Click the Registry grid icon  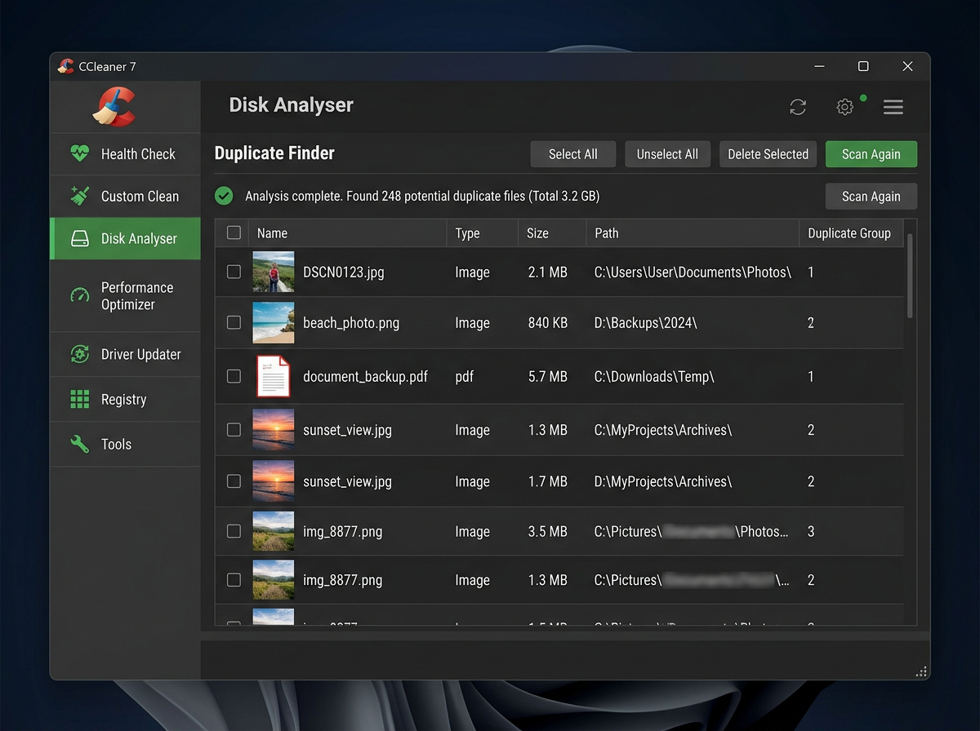[x=79, y=399]
